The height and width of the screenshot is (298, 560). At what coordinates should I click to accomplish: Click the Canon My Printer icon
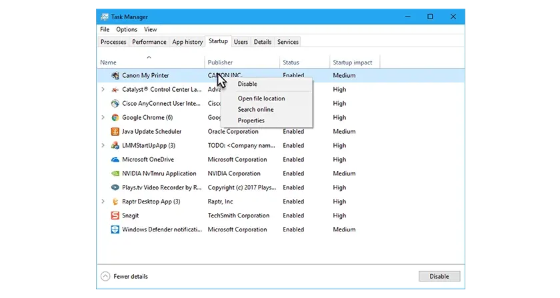115,76
